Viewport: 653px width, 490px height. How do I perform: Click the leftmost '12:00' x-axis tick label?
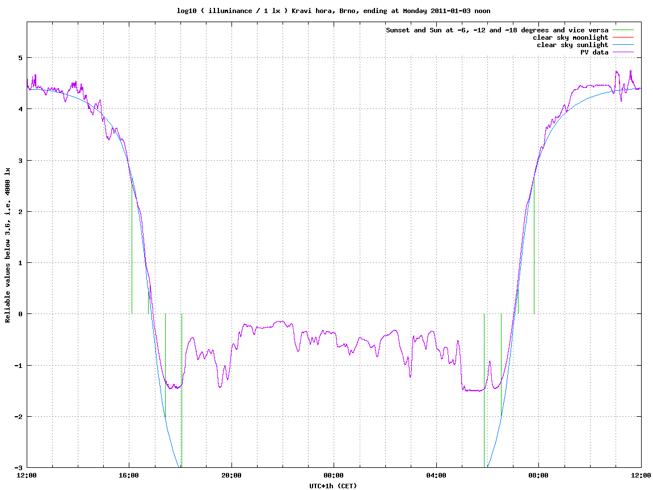[27, 475]
